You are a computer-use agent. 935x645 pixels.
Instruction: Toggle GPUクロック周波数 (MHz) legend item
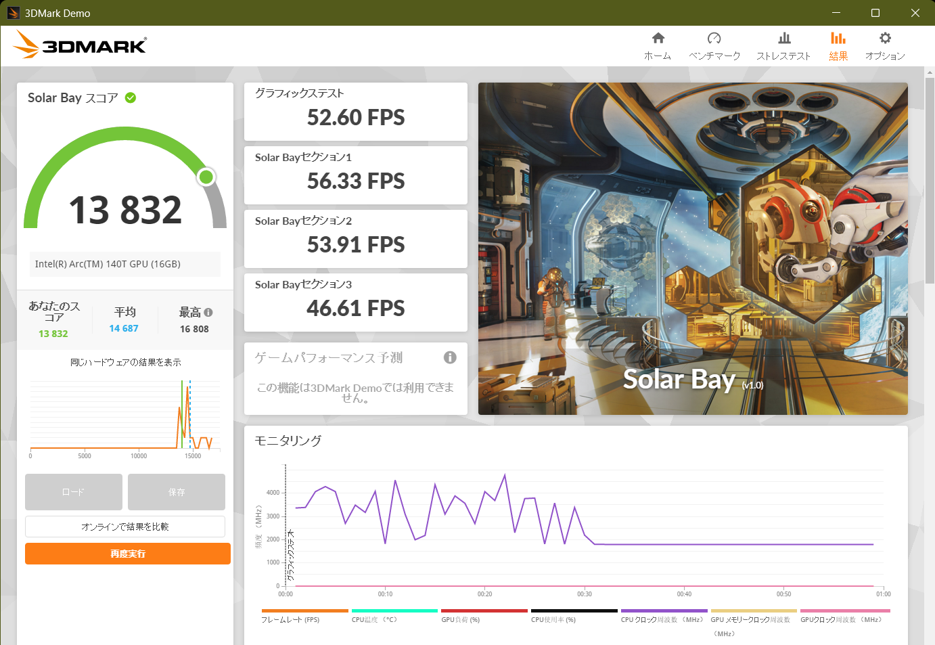point(844,615)
